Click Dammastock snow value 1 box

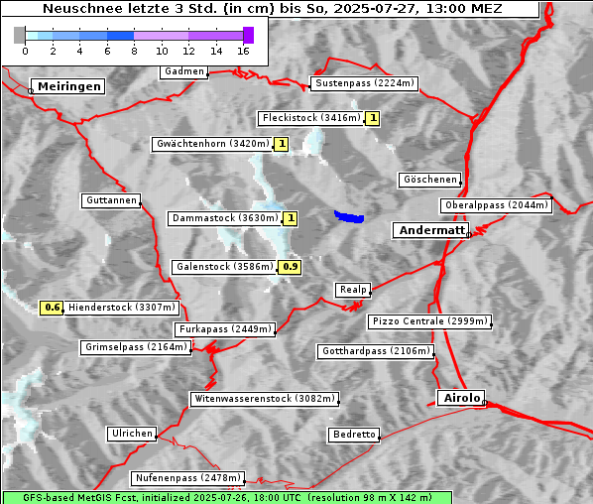(291, 218)
